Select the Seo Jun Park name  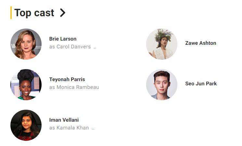tap(201, 84)
